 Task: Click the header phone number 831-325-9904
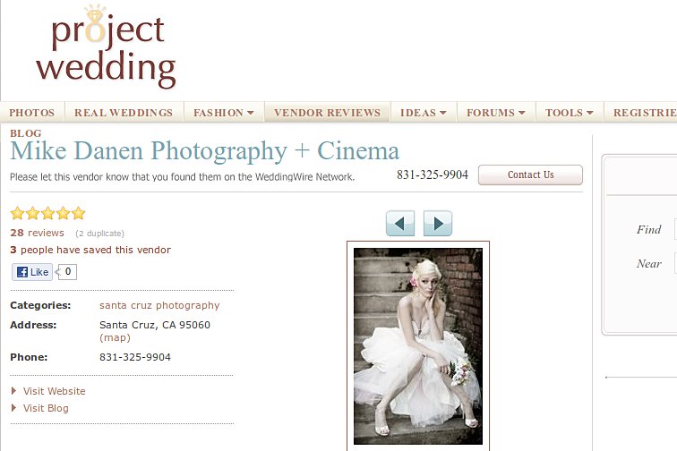click(x=433, y=174)
